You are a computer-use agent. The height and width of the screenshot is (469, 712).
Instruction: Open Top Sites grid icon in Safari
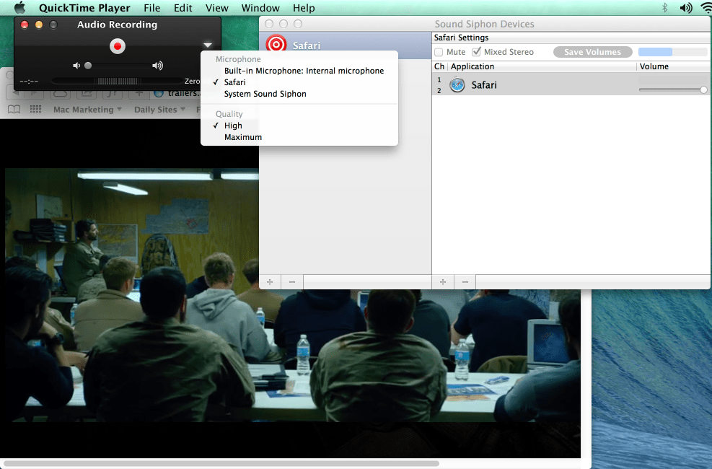(x=35, y=110)
